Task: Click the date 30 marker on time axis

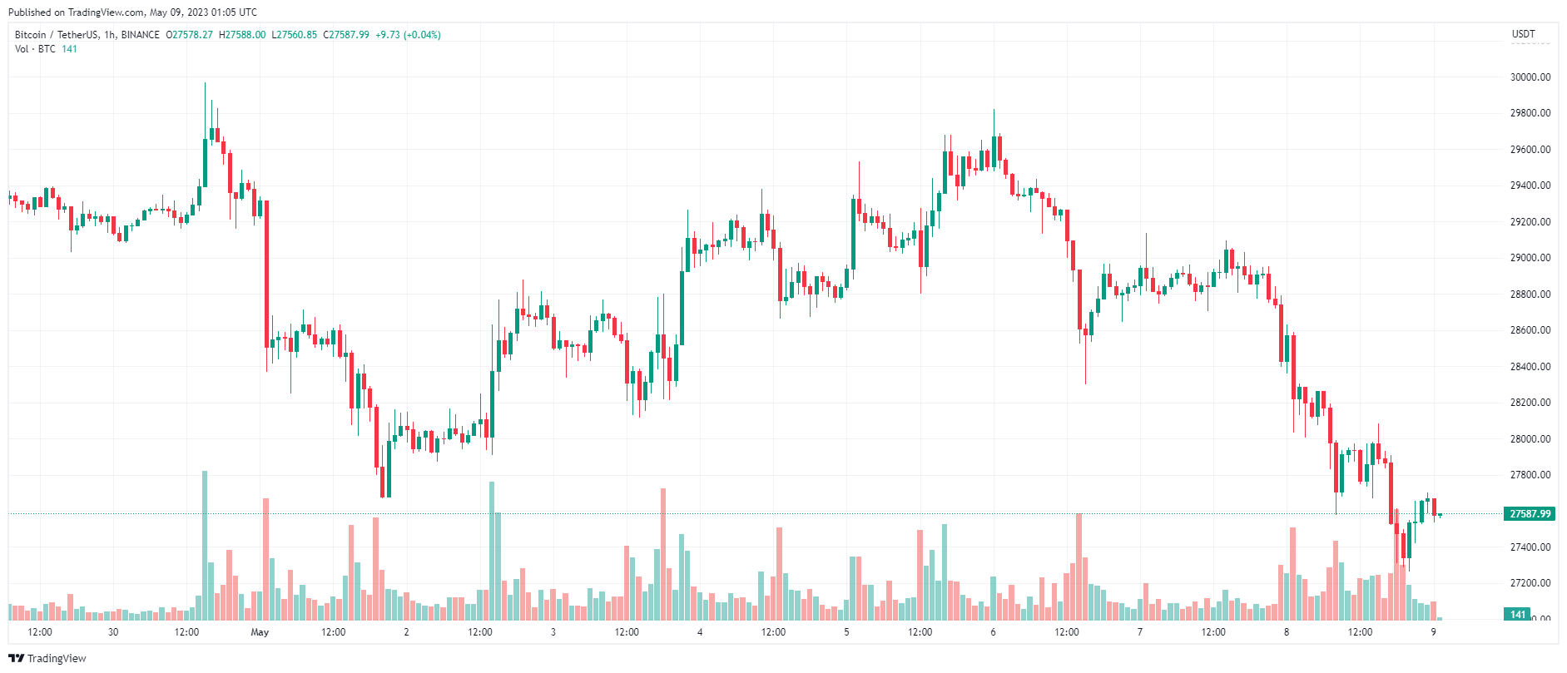Action: (113, 632)
